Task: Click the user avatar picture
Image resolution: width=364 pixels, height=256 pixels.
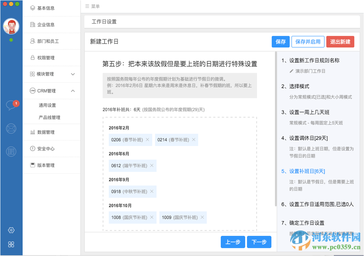Action: pos(11,26)
